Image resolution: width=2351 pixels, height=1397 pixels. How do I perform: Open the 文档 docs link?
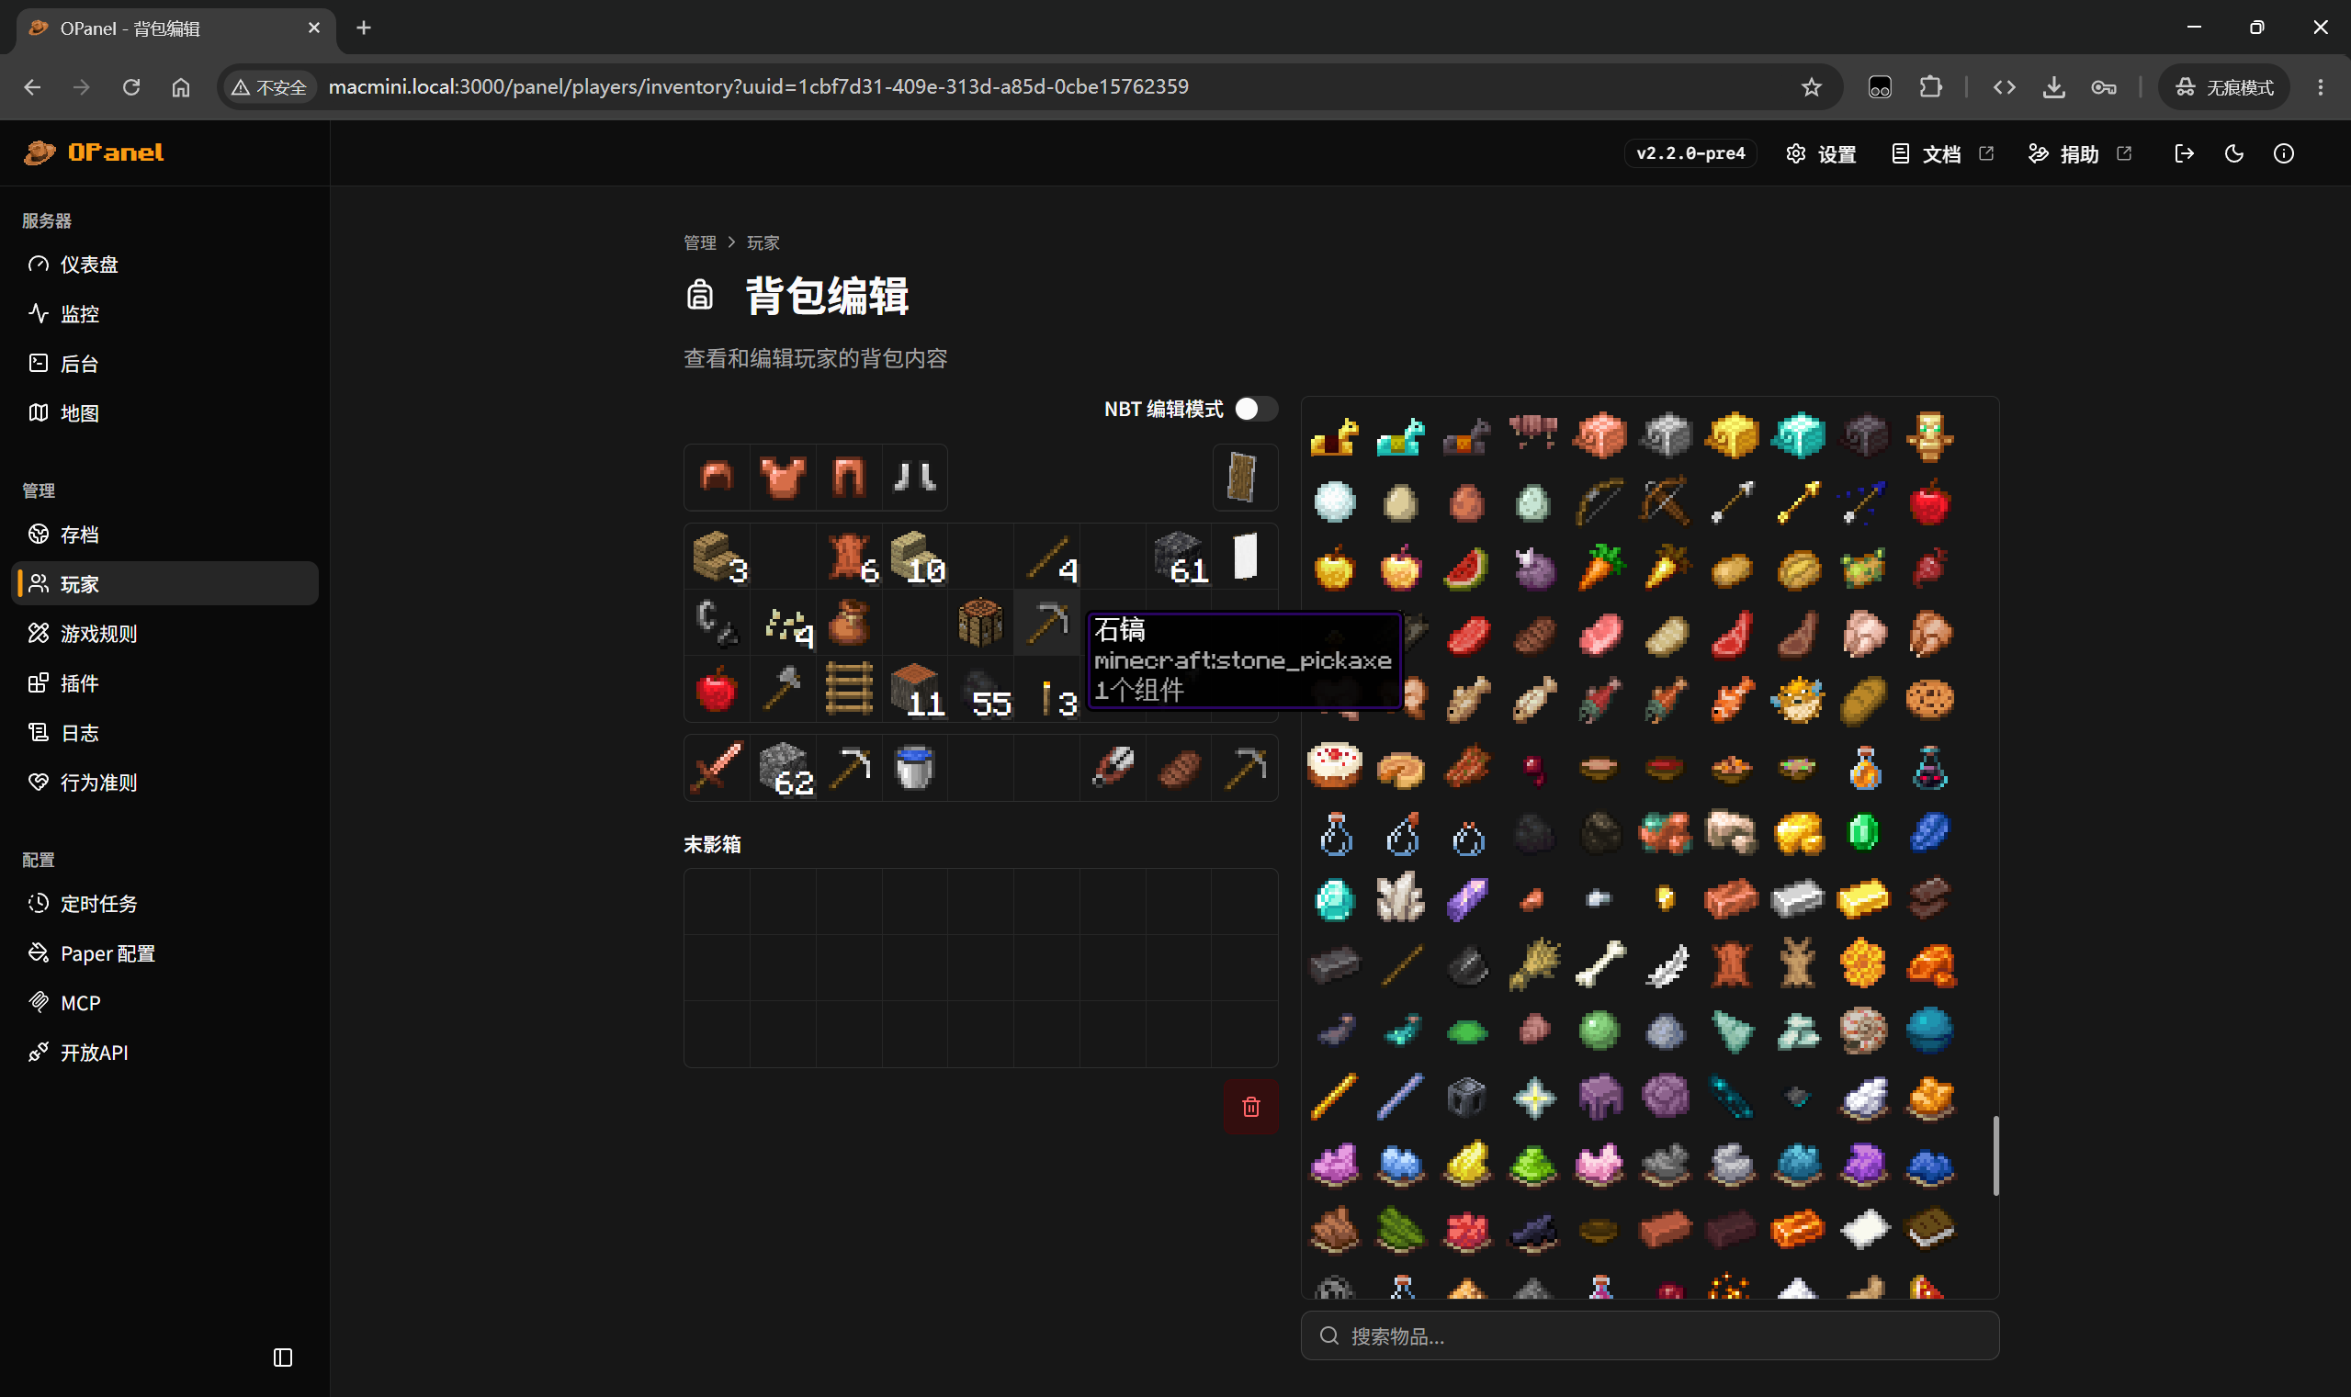[1942, 153]
